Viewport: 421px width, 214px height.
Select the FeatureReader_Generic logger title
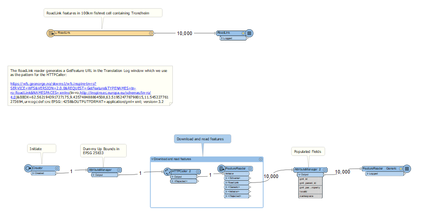(x=379, y=169)
